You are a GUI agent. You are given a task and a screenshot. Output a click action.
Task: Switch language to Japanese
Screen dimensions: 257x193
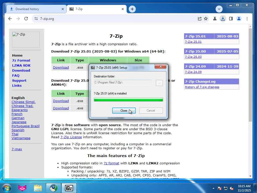19,122
